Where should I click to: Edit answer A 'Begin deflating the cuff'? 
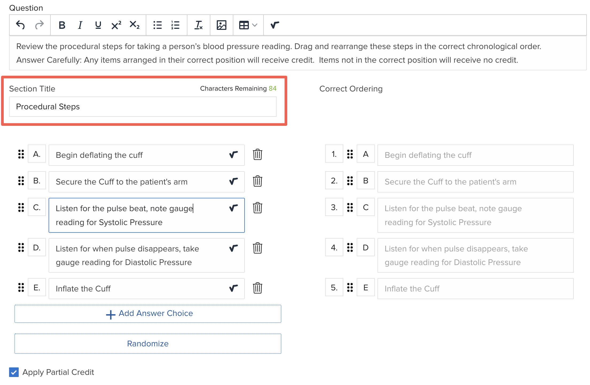[147, 155]
